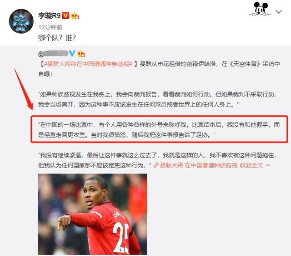Image resolution: width=291 pixels, height=256 pixels.
Task: Collapse the post via the 收起全文 arrow
Action: [268, 165]
